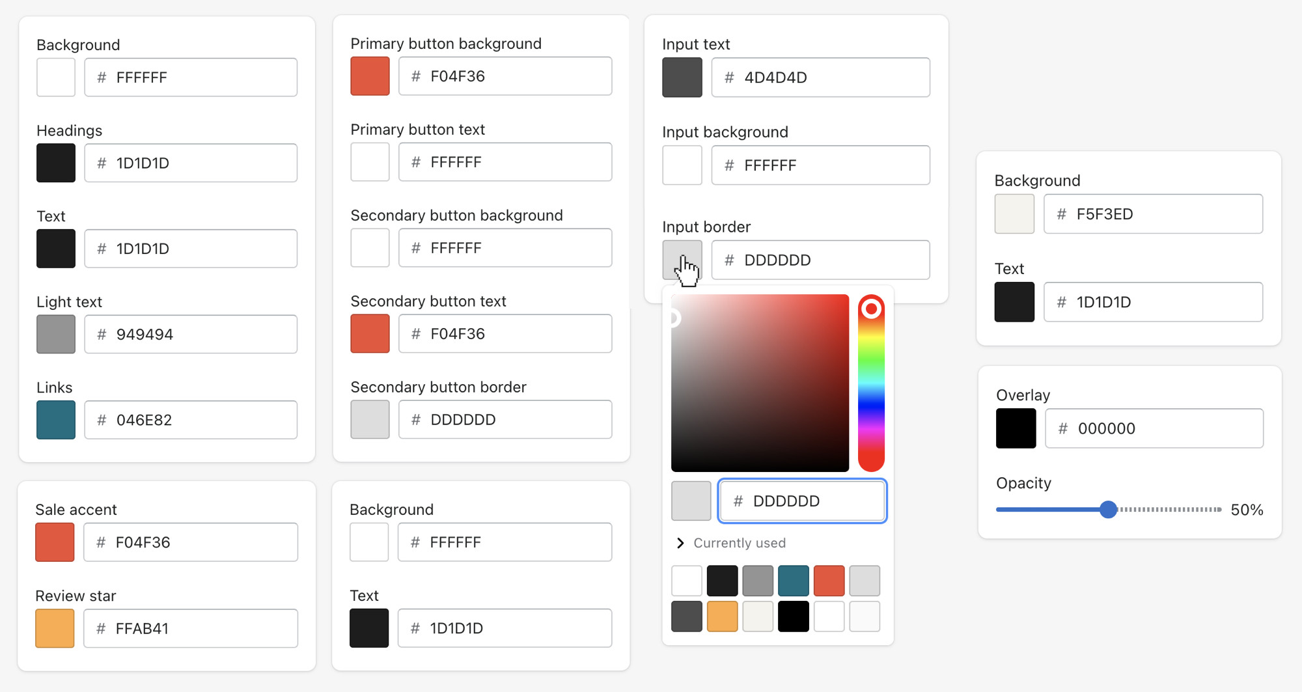Image resolution: width=1302 pixels, height=692 pixels.
Task: Open the Input text dark gray swatch
Action: (682, 77)
